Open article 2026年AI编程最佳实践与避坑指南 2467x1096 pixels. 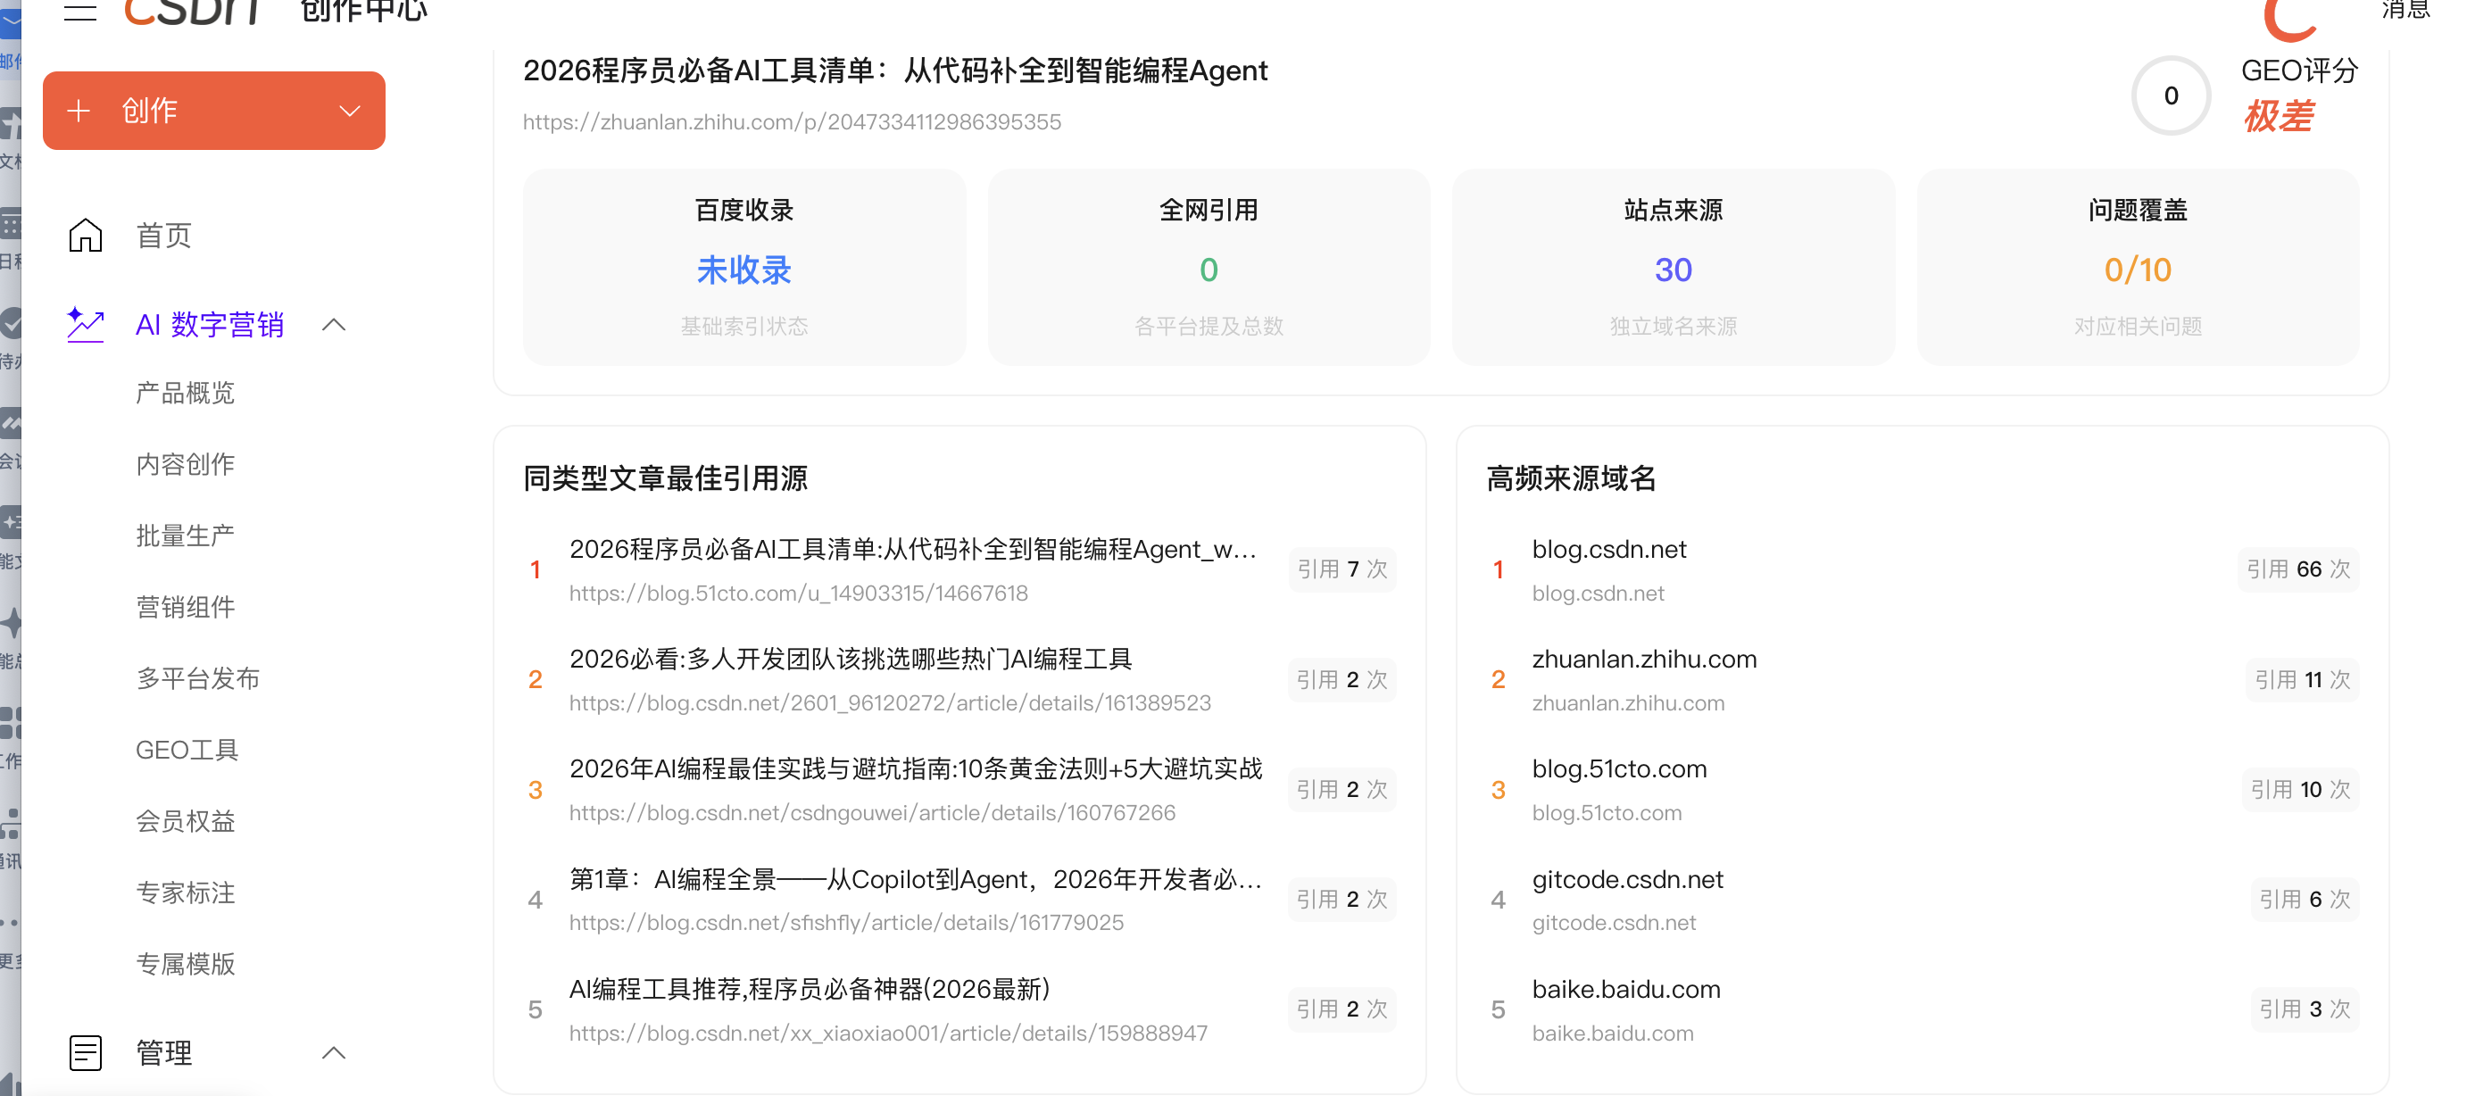(916, 768)
